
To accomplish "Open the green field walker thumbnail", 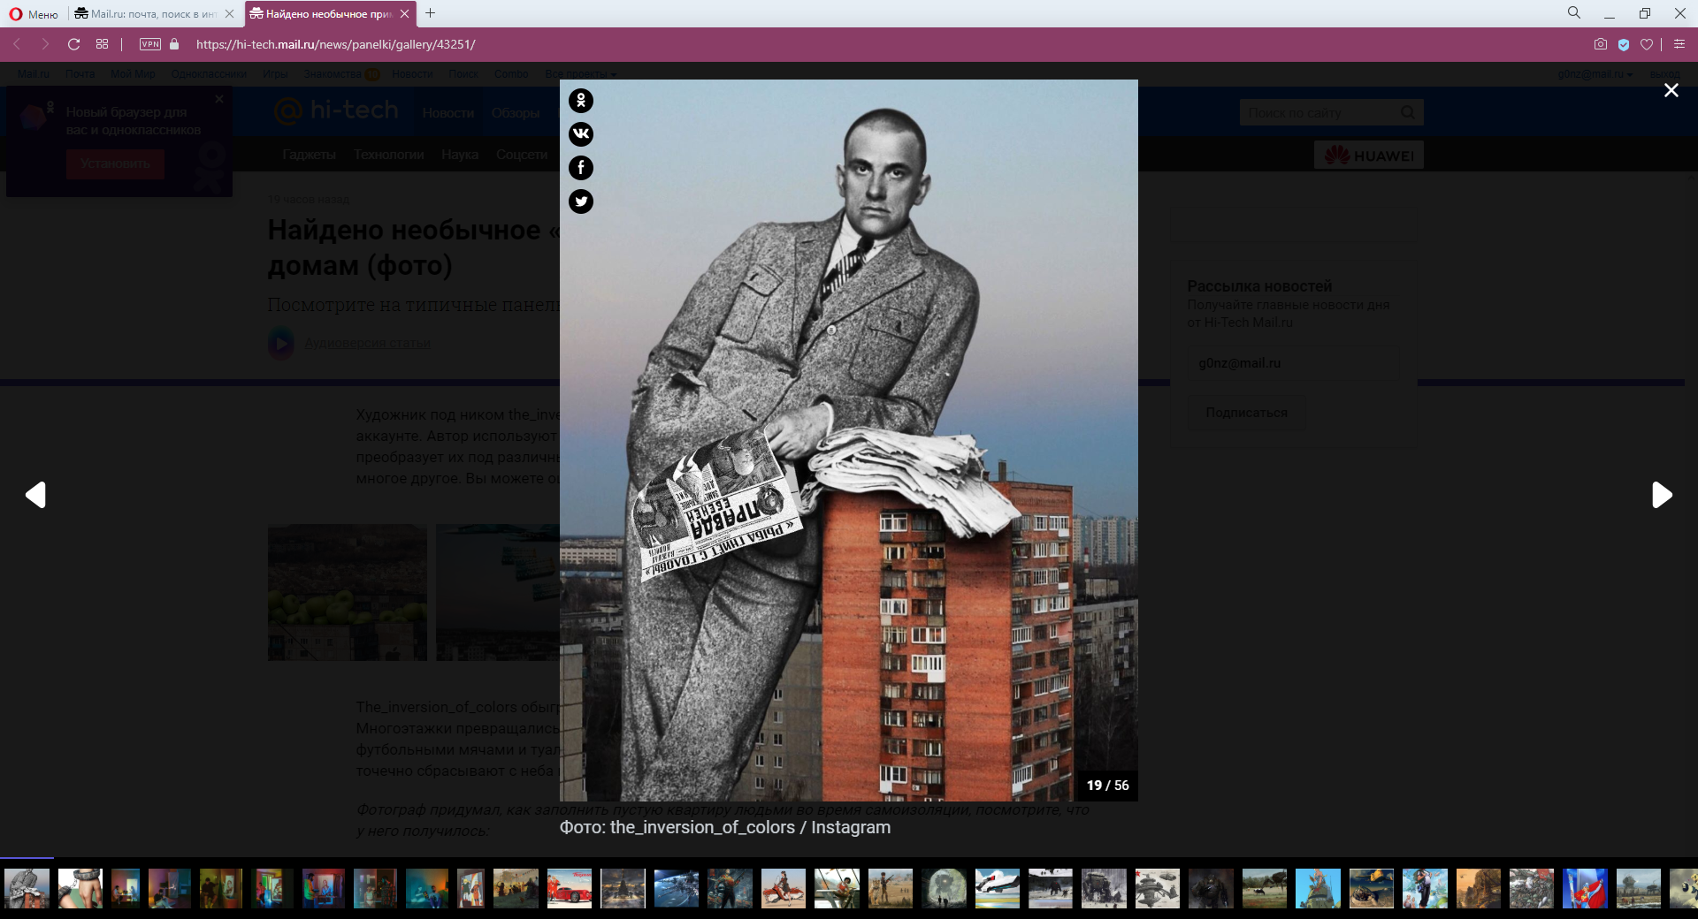I will [1265, 888].
